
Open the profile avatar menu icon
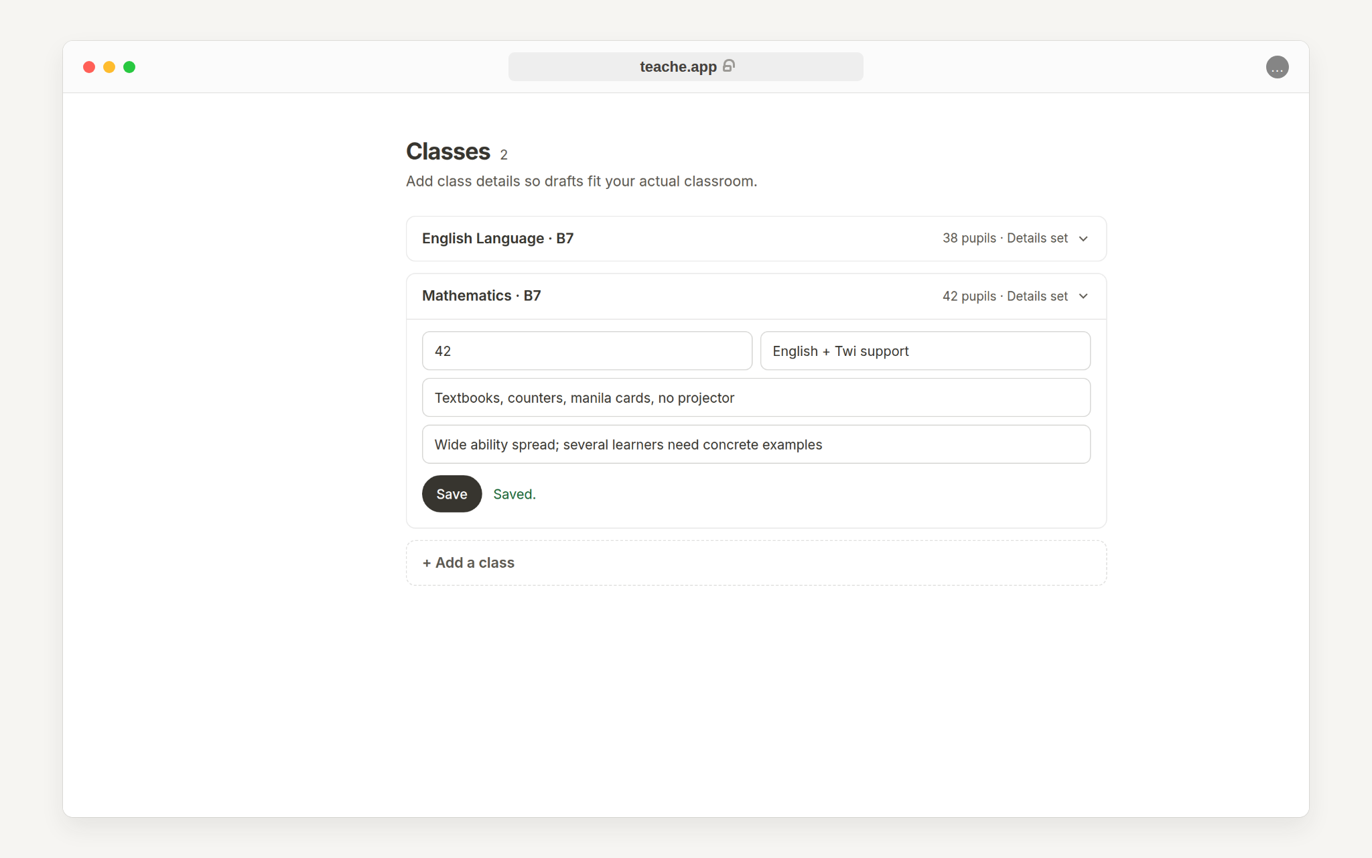coord(1277,67)
